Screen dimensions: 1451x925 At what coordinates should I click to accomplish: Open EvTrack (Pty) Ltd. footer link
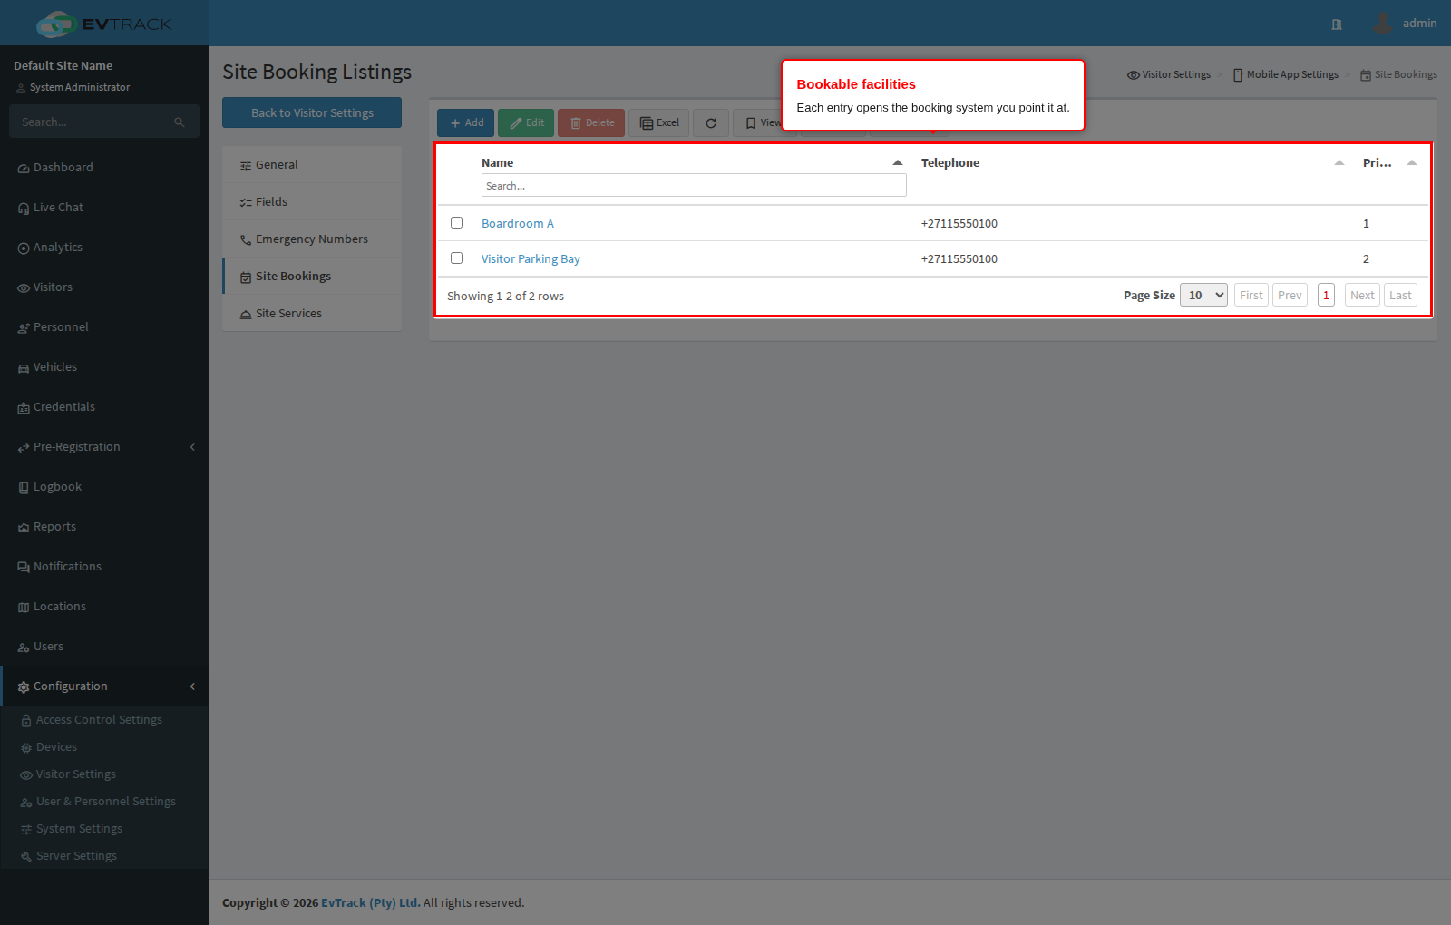tap(370, 903)
